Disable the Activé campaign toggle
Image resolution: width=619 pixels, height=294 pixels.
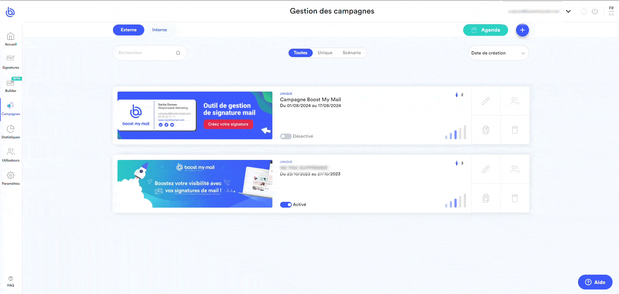pyautogui.click(x=286, y=205)
